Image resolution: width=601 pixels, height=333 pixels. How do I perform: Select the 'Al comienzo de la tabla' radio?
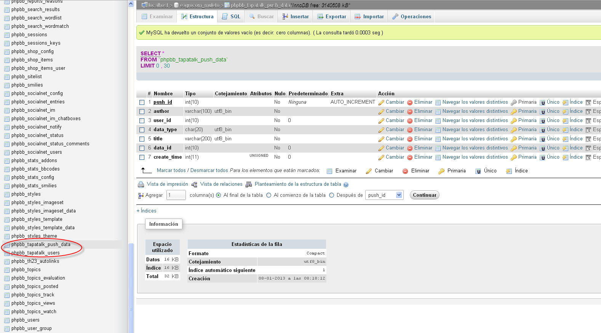pos(269,195)
